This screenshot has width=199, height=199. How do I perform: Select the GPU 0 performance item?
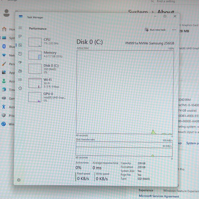tap(47, 97)
